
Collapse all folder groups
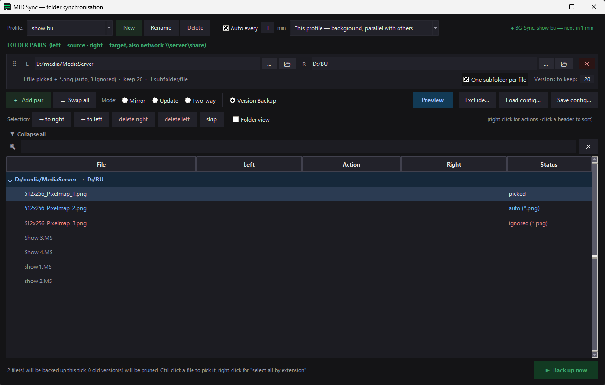coord(28,134)
